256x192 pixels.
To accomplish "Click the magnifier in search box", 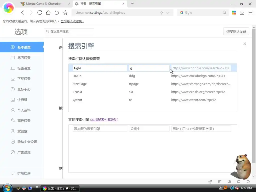I will 224,12.
